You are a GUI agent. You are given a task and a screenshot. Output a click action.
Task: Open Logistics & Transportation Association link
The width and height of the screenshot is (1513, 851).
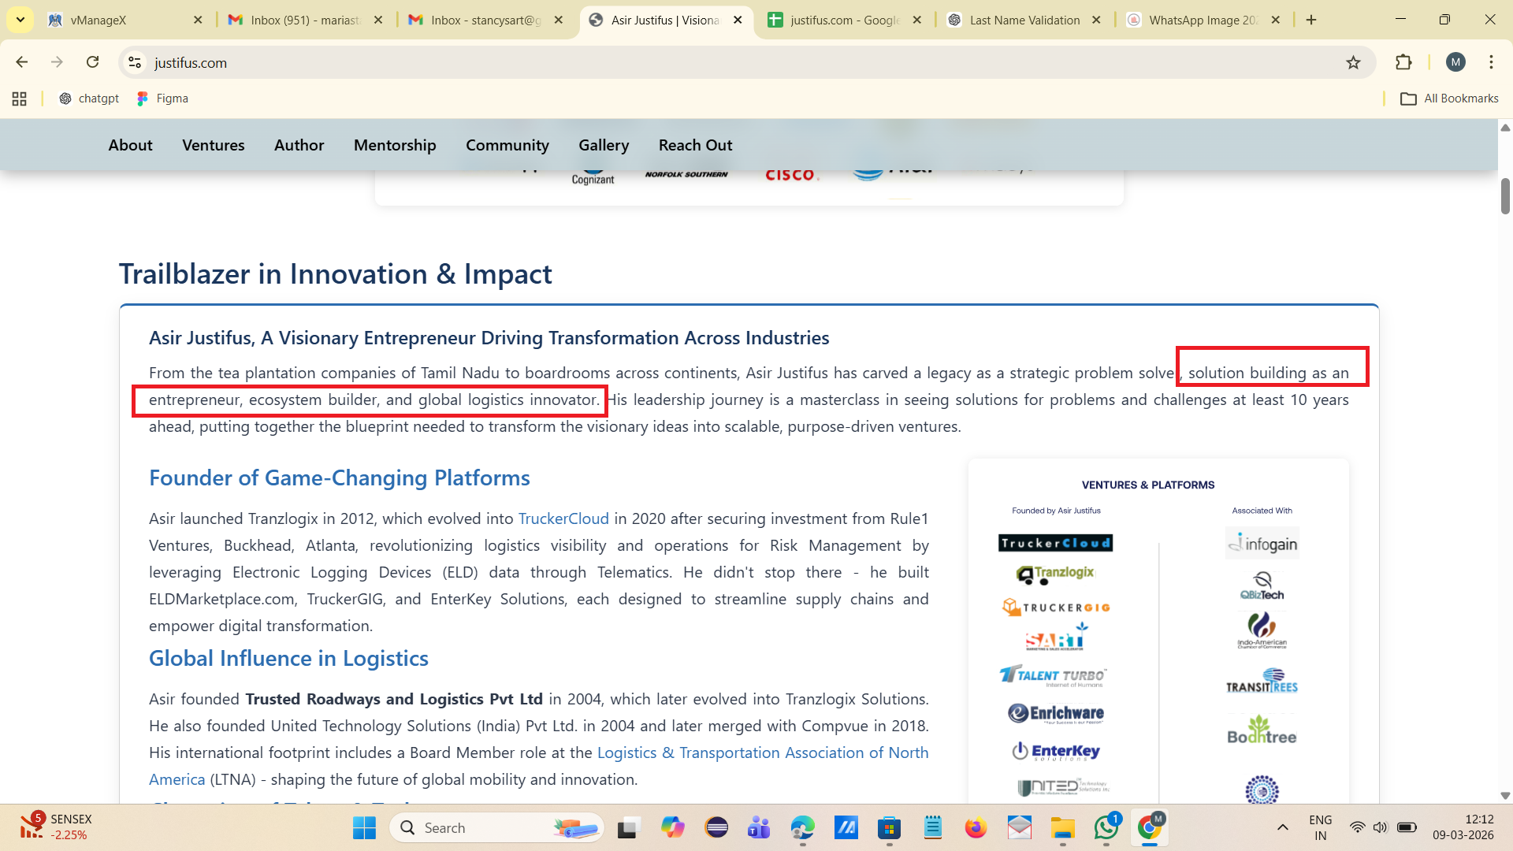click(762, 753)
